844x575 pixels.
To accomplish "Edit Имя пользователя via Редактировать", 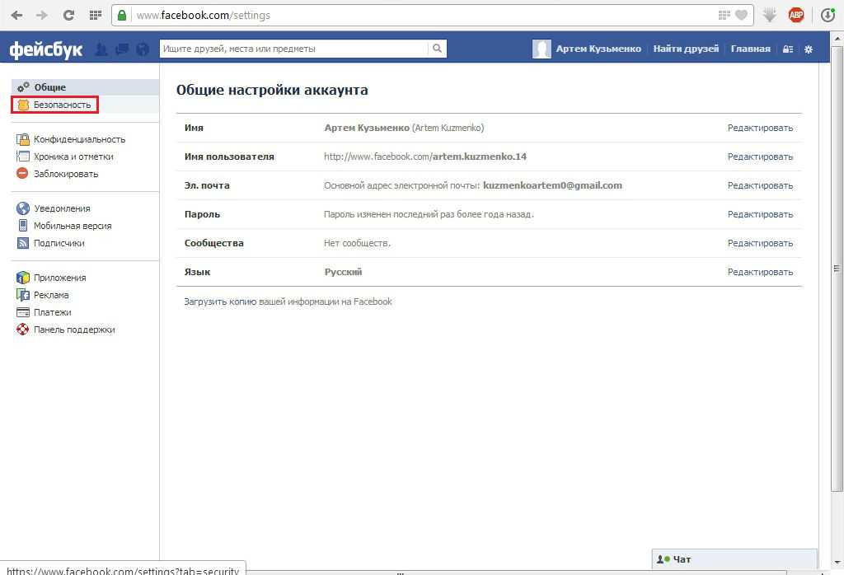I will (760, 157).
